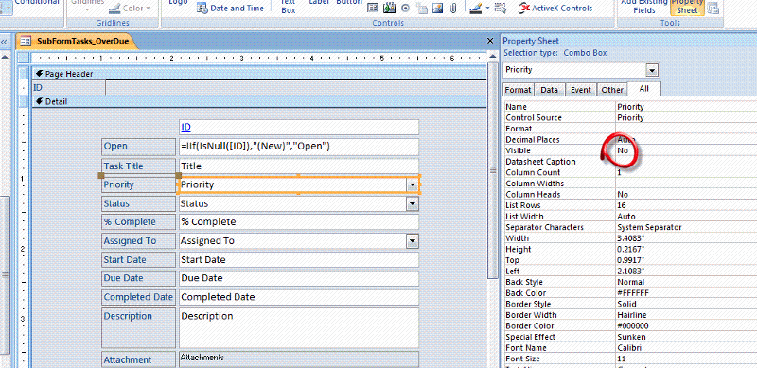Viewport: 757px width, 368px height.
Task: Collapse the Page Header section bar
Action: [258, 74]
